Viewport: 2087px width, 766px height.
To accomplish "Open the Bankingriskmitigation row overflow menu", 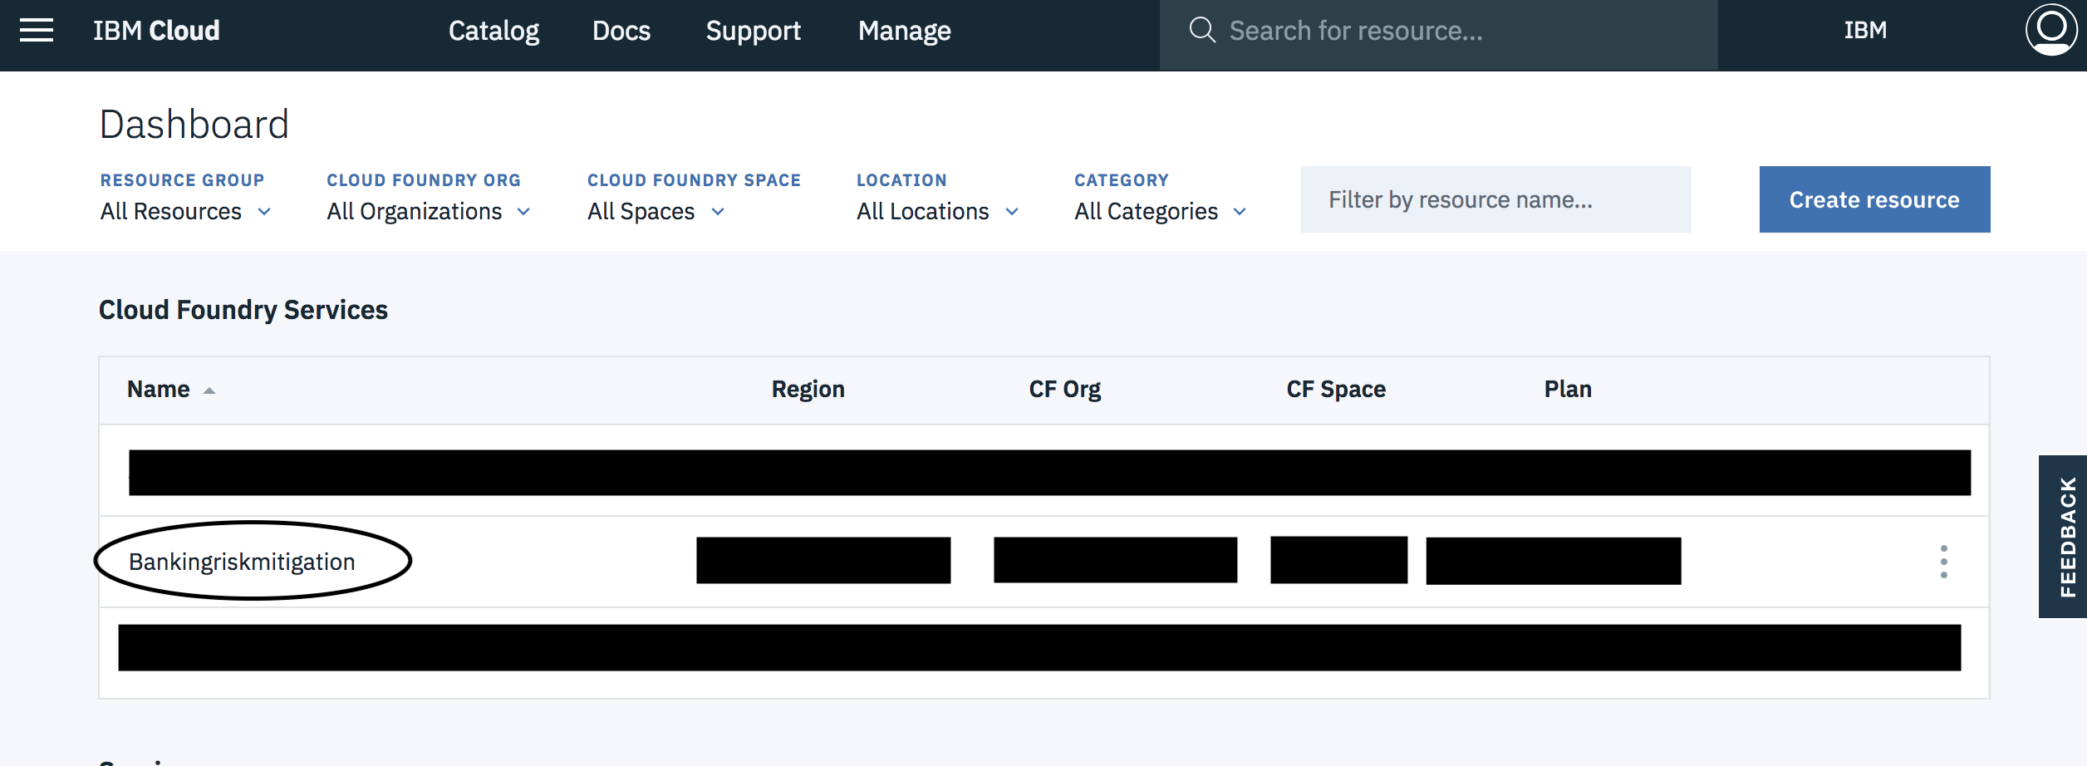I will click(x=1943, y=562).
